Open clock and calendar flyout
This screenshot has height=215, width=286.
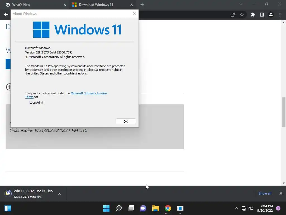(x=265, y=208)
